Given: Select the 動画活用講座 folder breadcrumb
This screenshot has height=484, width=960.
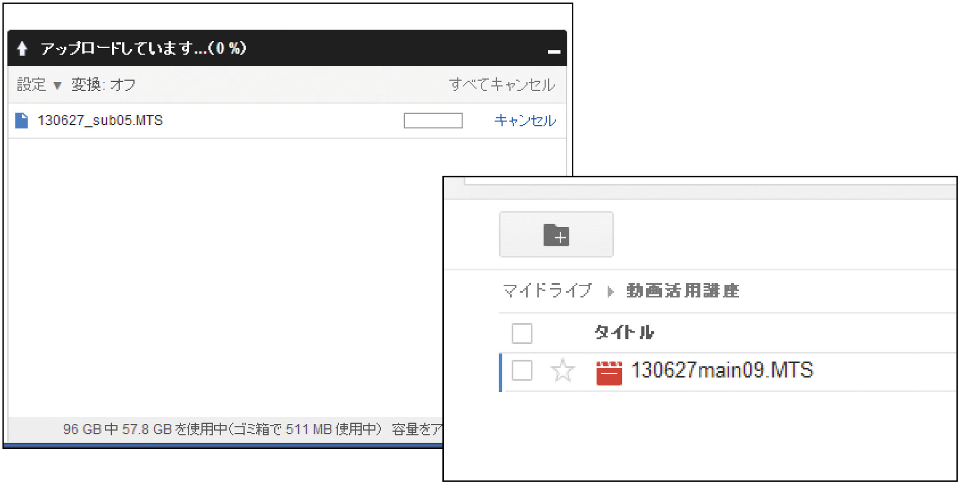Looking at the screenshot, I should [x=682, y=291].
